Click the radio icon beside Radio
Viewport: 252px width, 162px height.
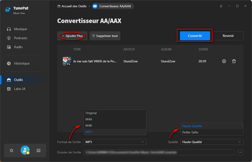9,47
